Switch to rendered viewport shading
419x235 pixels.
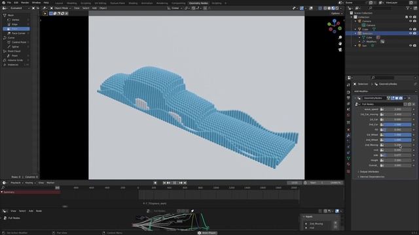(x=337, y=8)
